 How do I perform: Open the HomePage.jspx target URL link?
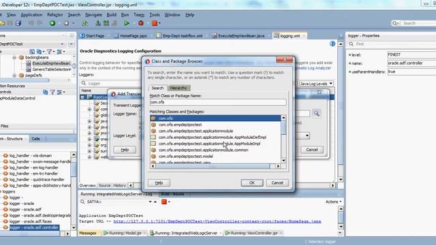click(x=217, y=221)
